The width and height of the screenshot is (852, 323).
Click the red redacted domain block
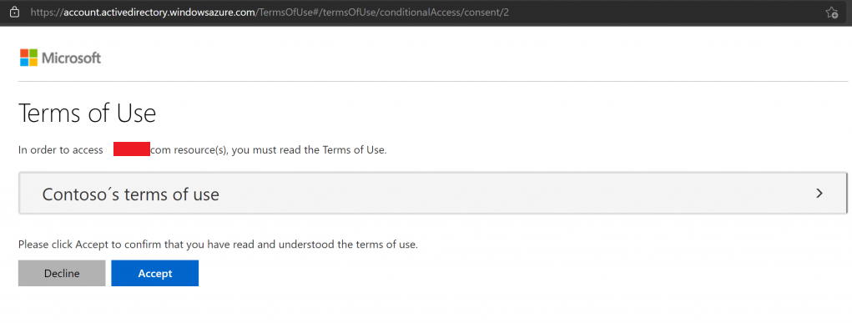point(132,149)
